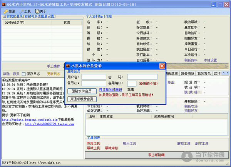Click the icon in the 小黑水浒会员登录 dialog title
Viewport: 231px width, 167px height.
(x=68, y=66)
